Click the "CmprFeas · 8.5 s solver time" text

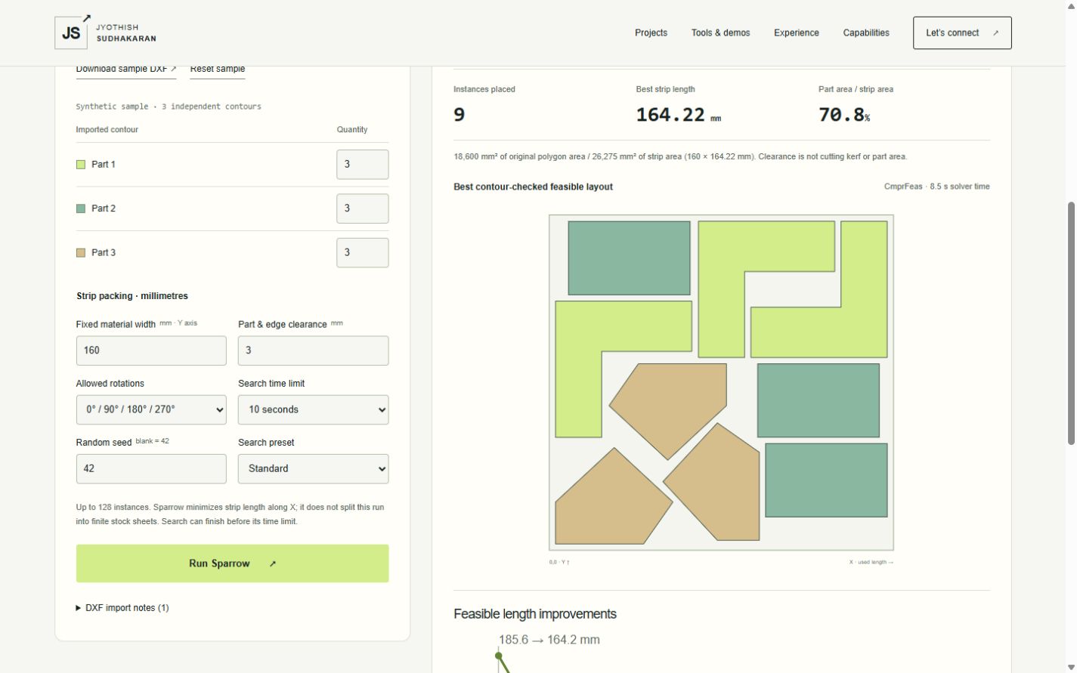[x=936, y=187]
